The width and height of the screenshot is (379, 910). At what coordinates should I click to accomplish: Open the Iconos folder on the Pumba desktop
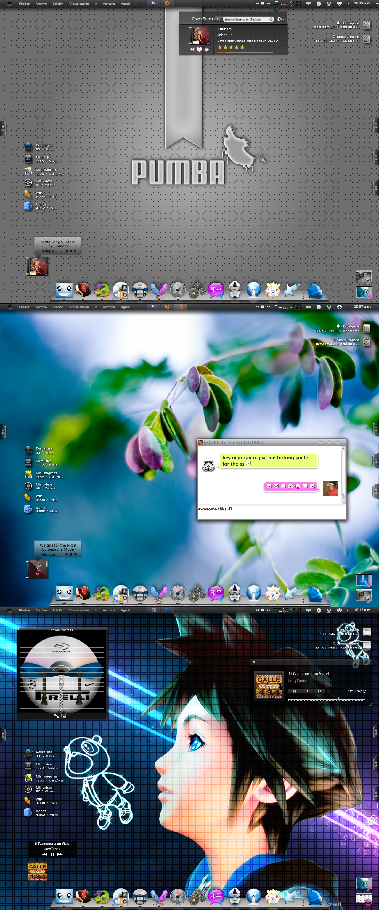click(28, 206)
